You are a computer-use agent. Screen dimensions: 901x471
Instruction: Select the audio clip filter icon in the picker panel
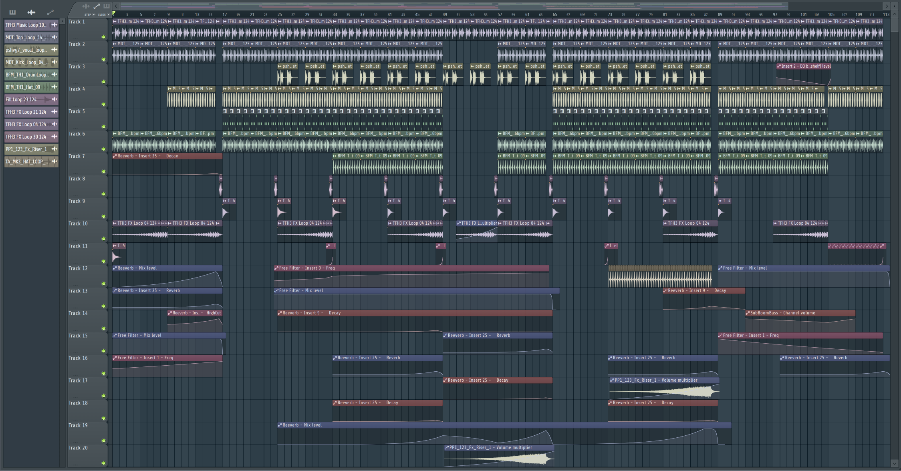coord(31,12)
